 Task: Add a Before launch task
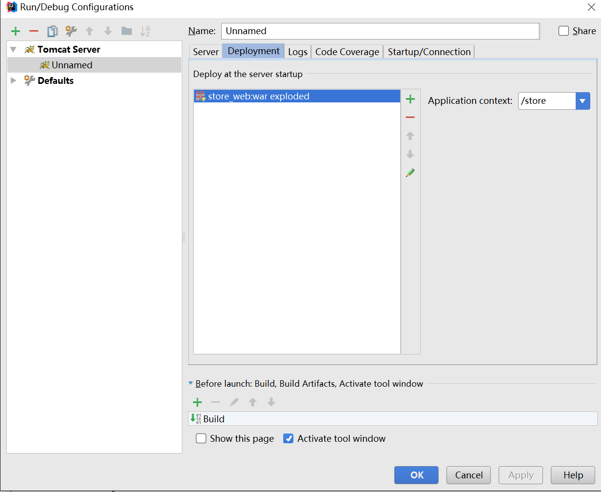pyautogui.click(x=197, y=402)
